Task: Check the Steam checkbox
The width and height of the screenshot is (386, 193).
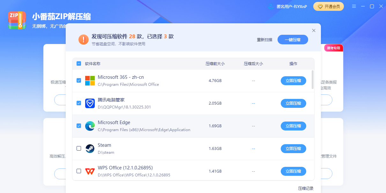Action: click(x=79, y=148)
